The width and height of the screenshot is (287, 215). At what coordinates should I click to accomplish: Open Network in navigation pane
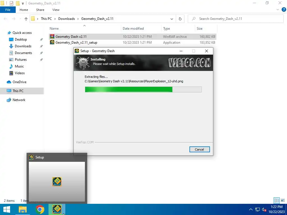(x=19, y=100)
